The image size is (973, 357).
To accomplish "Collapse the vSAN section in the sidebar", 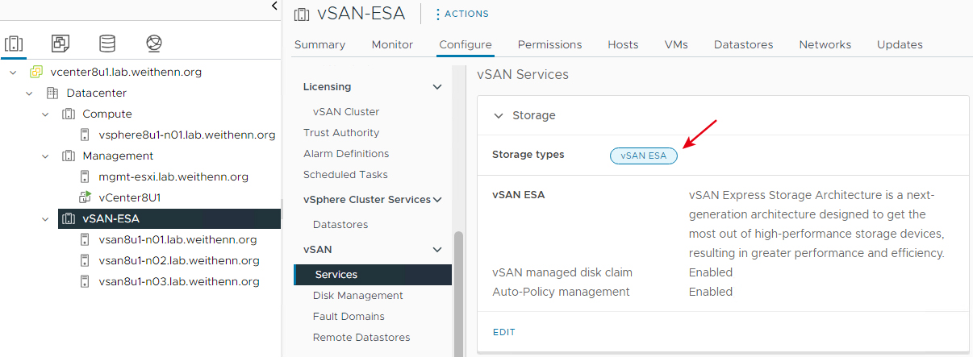I will tap(437, 250).
